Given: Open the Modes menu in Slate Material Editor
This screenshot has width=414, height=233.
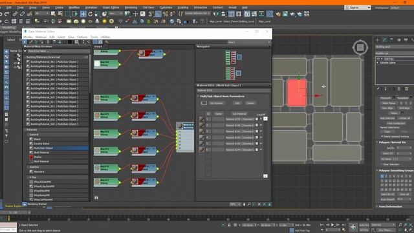Looking at the screenshot, I should [x=28, y=37].
